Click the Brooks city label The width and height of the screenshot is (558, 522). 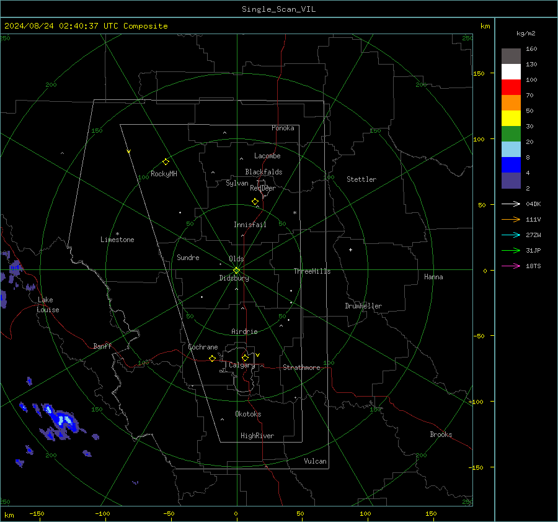441,434
